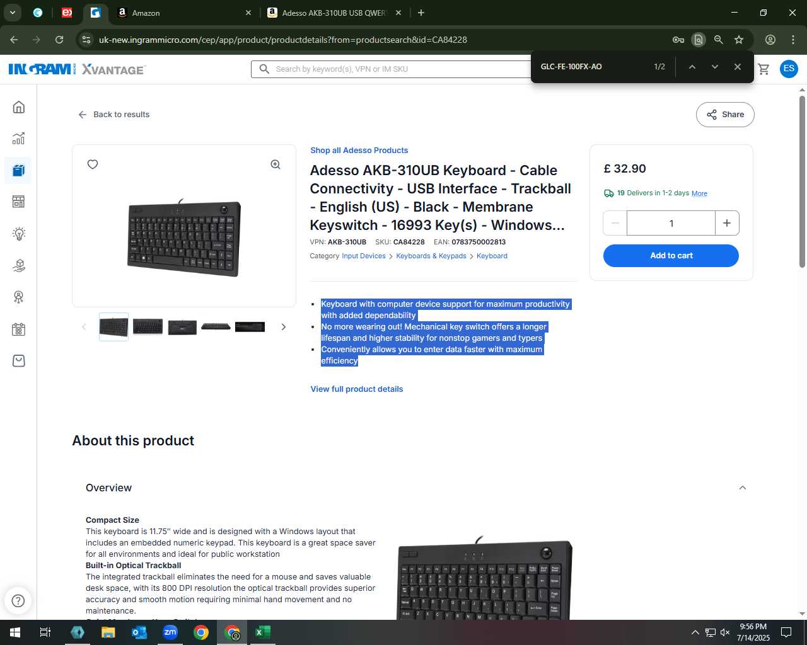The width and height of the screenshot is (807, 645).
Task: Open the Chrome profile icon
Action: 770,40
